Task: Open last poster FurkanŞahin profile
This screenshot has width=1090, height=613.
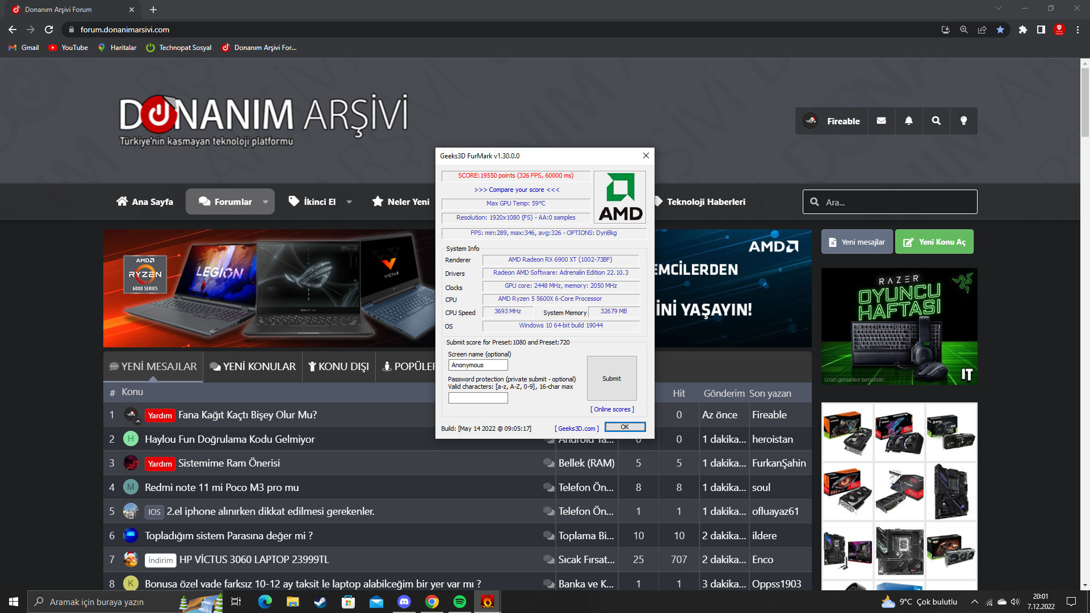Action: click(x=778, y=463)
